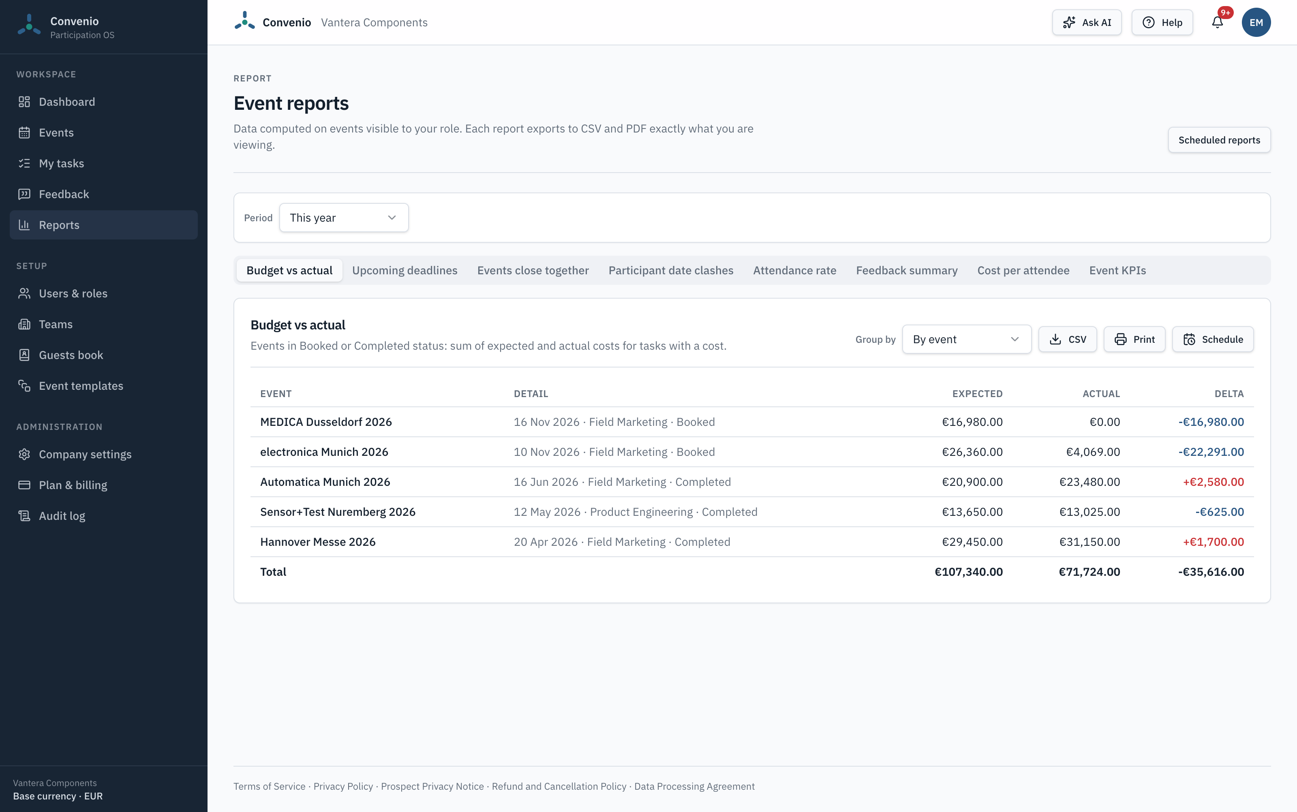Click the Audit log scroll icon
The height and width of the screenshot is (812, 1297).
(24, 515)
